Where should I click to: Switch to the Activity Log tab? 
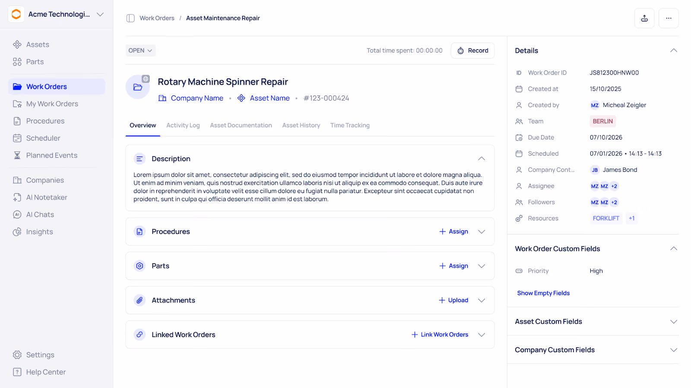(x=183, y=125)
